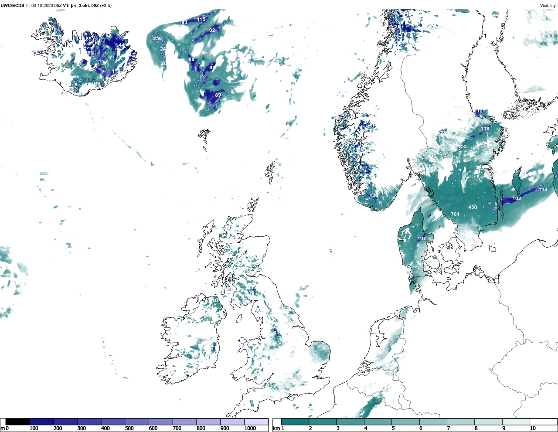Click the black 0–100 m legend swatch
Image resolution: width=558 pixels, height=432 pixels.
coord(18,422)
